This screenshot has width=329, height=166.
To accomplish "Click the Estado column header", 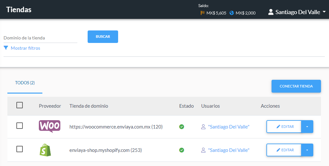I will coord(186,106).
